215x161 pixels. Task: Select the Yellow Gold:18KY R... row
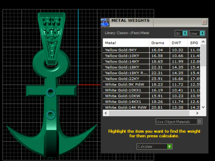(x=151, y=73)
